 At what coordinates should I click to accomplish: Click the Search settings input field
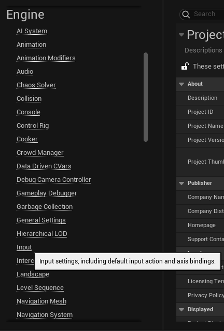tap(202, 14)
